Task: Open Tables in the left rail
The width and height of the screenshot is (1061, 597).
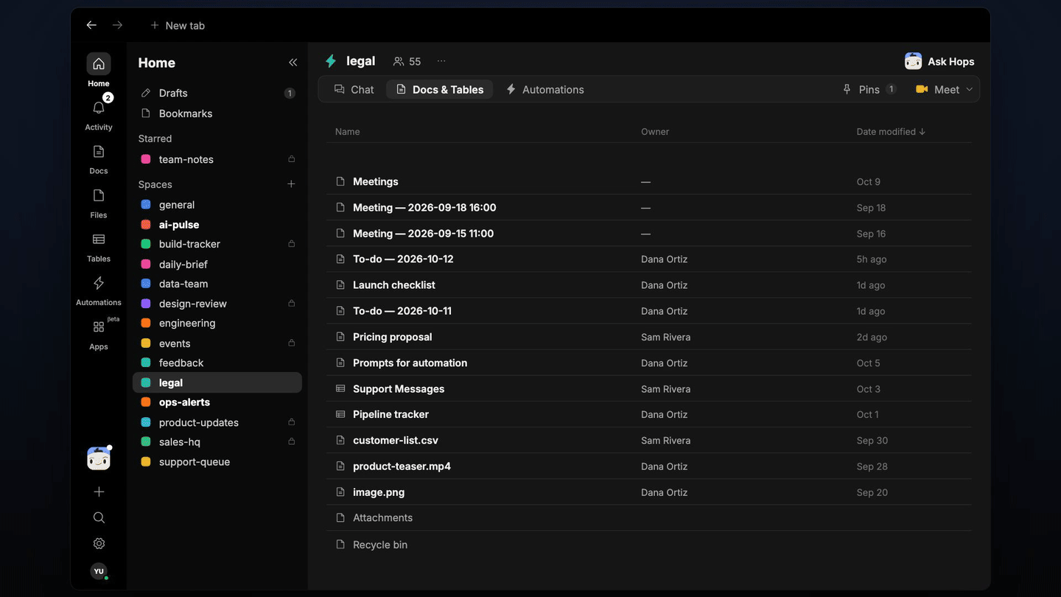Action: (x=99, y=240)
